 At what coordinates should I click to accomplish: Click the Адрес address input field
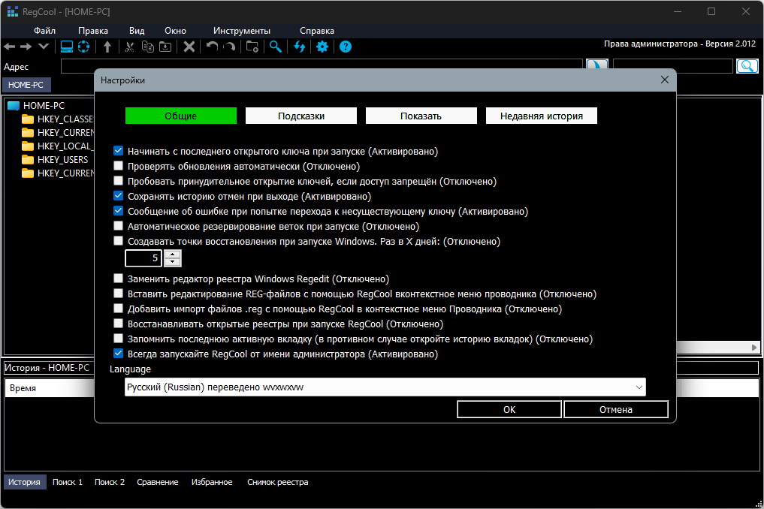pos(322,66)
